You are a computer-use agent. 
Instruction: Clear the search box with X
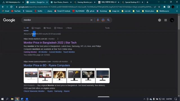(x=91, y=20)
